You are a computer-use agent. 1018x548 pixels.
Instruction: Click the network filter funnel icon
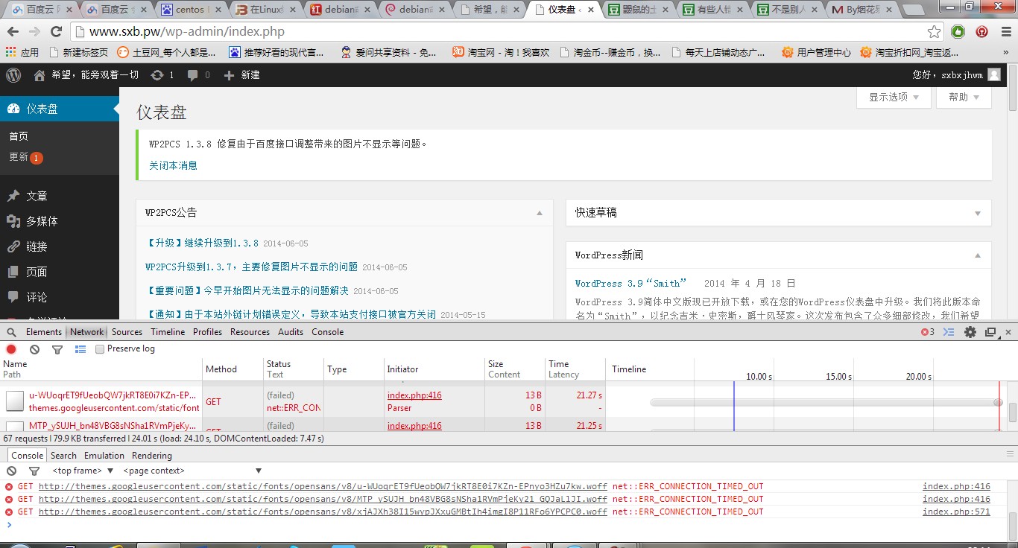(57, 349)
